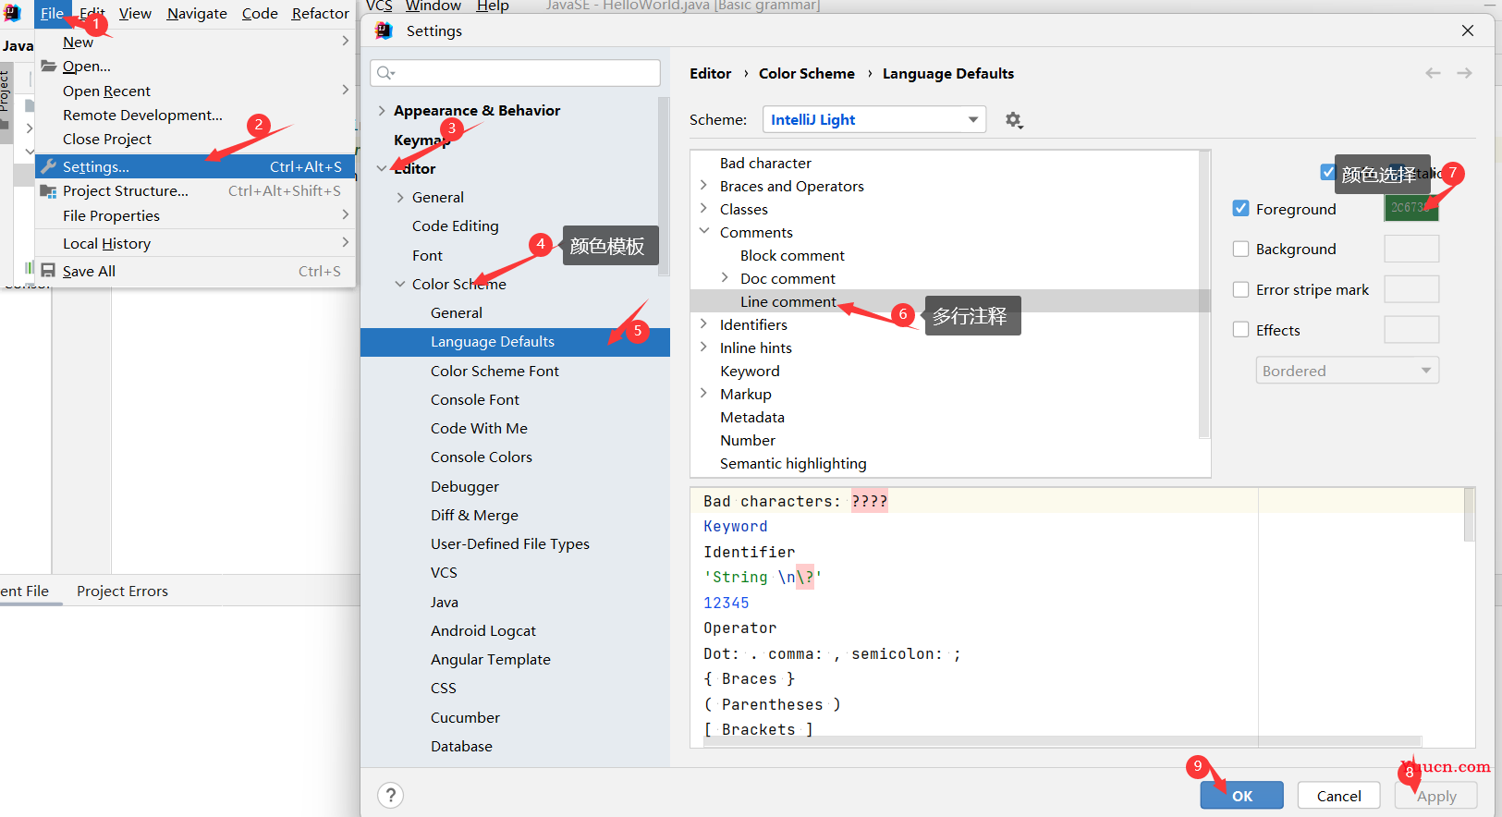
Task: Select Language Defaults in settings tree
Action: click(515, 341)
